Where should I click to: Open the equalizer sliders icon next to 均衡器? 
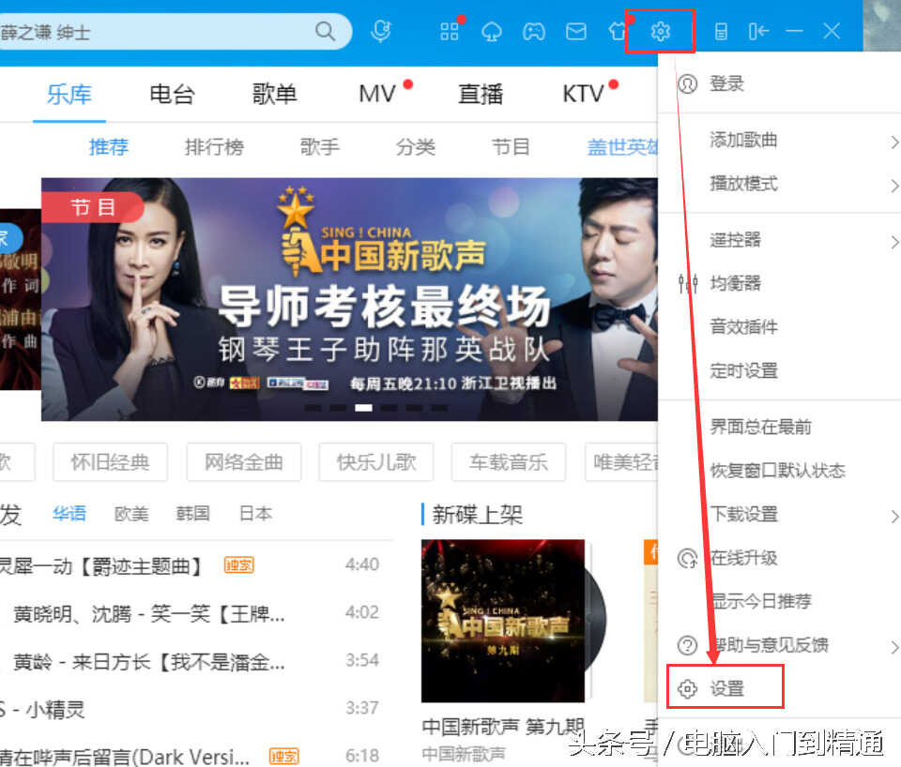tap(688, 283)
